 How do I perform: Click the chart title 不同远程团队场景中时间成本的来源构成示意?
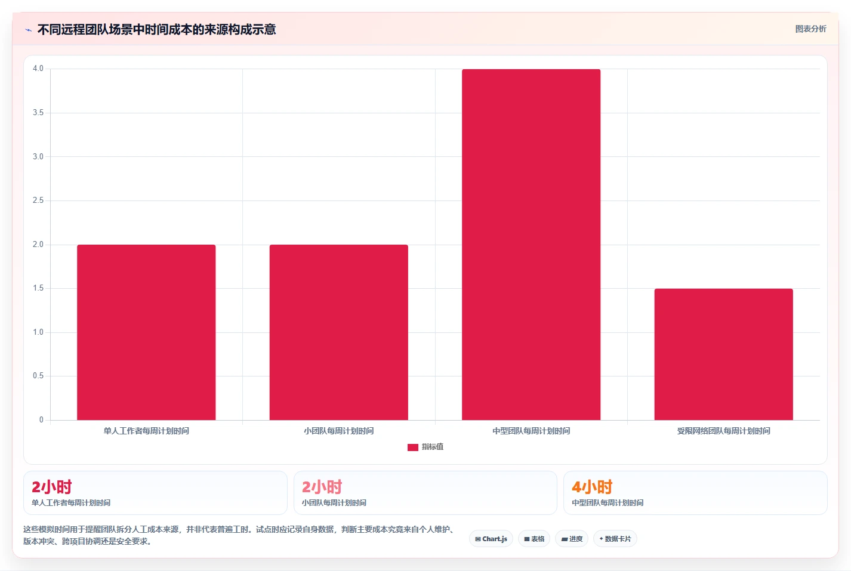click(x=156, y=30)
